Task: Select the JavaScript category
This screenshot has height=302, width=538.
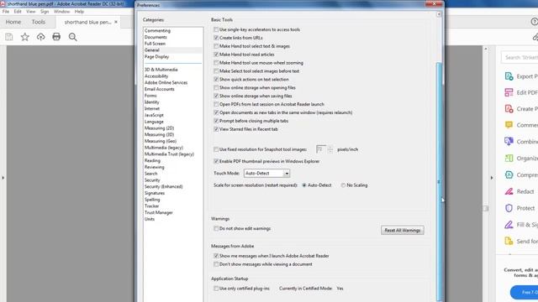Action: (x=154, y=116)
